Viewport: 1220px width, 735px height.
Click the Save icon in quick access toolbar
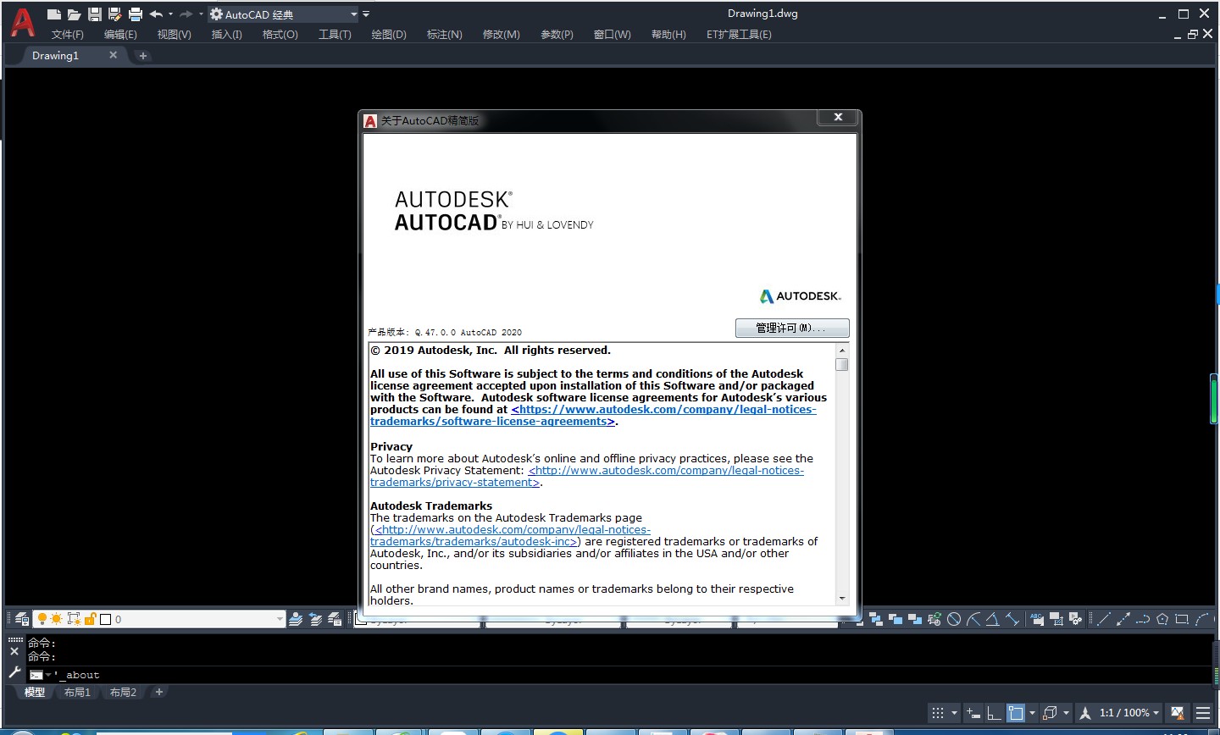click(95, 14)
